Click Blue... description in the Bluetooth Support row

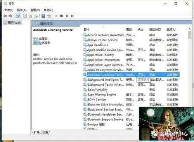pyautogui.click(x=130, y=119)
